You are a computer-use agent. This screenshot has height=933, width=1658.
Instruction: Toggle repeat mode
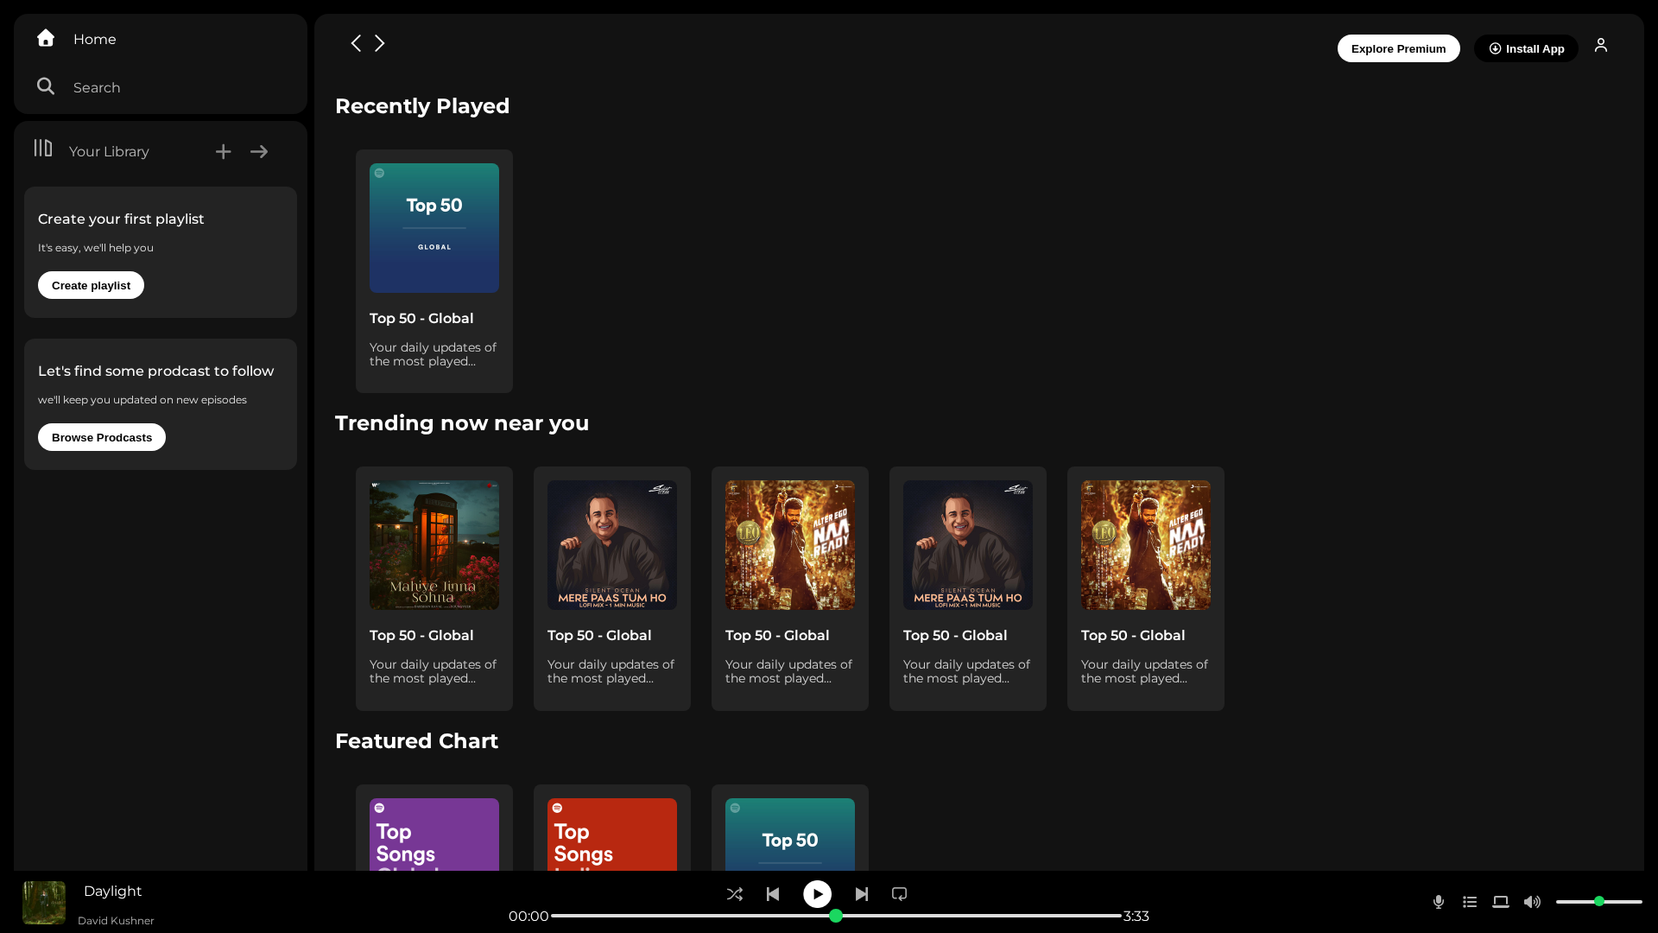(x=900, y=894)
